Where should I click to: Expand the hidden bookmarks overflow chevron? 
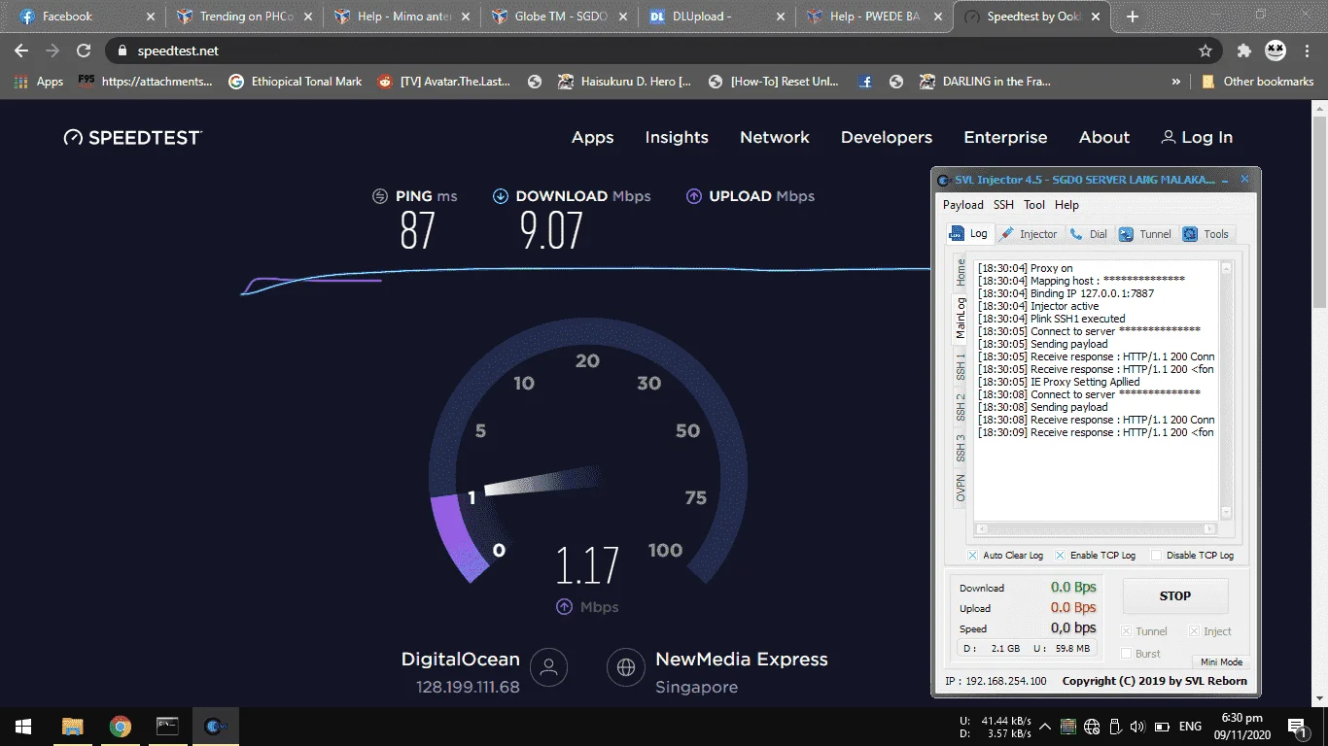click(x=1176, y=82)
